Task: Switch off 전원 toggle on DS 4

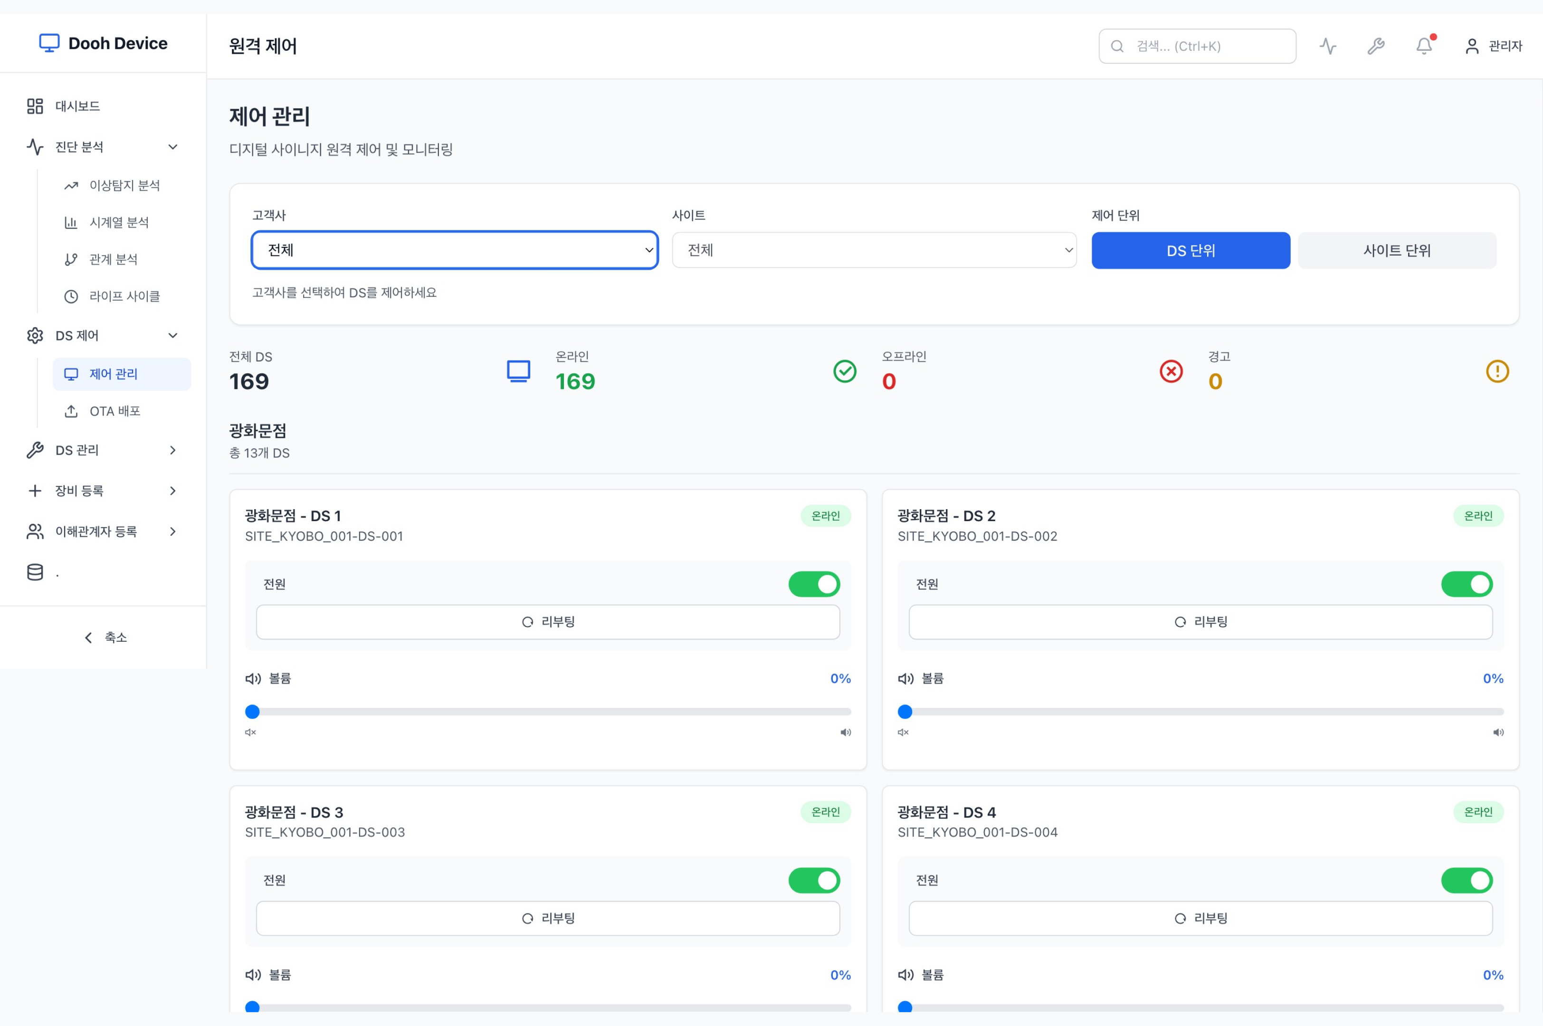Action: click(1467, 881)
